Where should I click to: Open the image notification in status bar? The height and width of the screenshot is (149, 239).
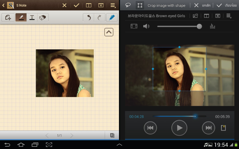(210, 145)
